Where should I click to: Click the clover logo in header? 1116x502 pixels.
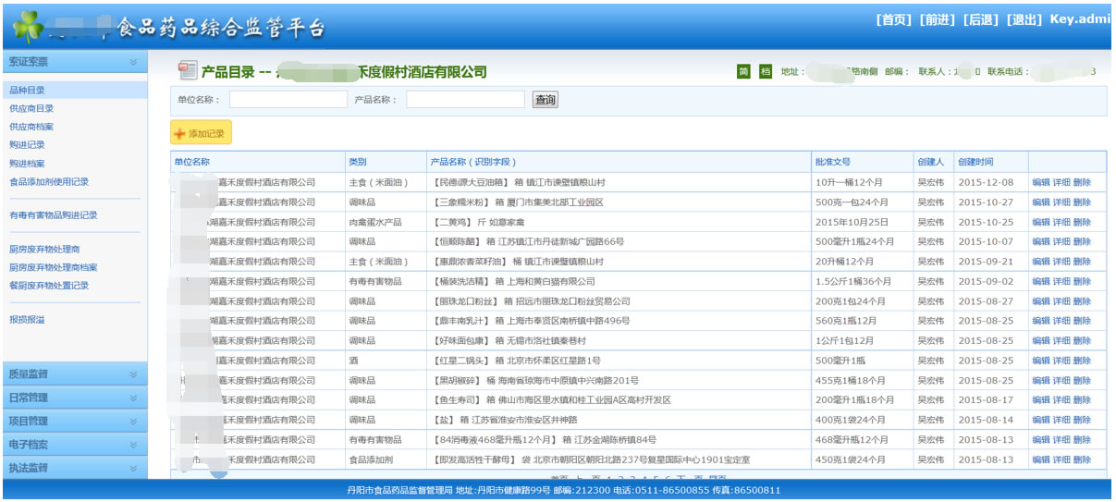(x=27, y=26)
